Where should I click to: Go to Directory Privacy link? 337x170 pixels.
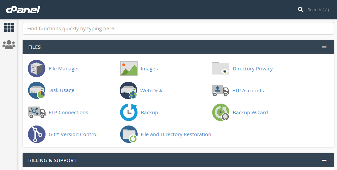(x=253, y=69)
